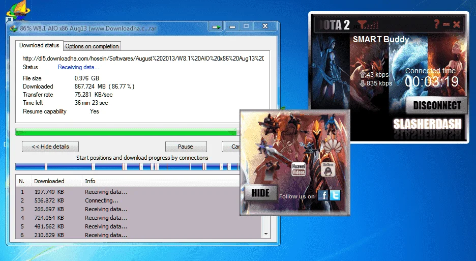Maximize the IDM download window
This screenshot has height=261, width=476.
tap(246, 27)
